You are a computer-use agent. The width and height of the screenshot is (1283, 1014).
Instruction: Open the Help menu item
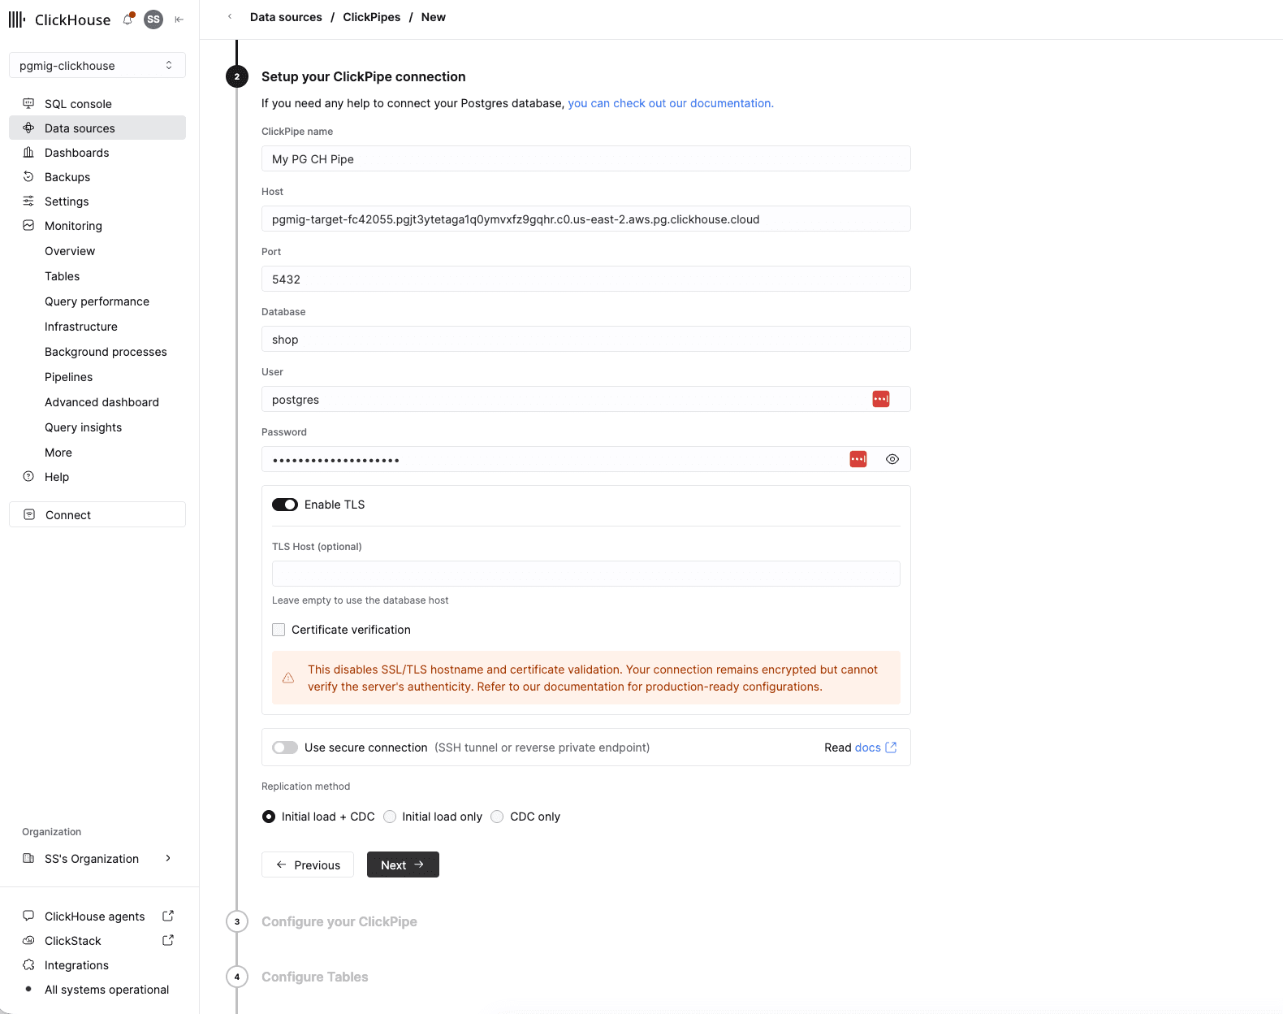point(57,477)
